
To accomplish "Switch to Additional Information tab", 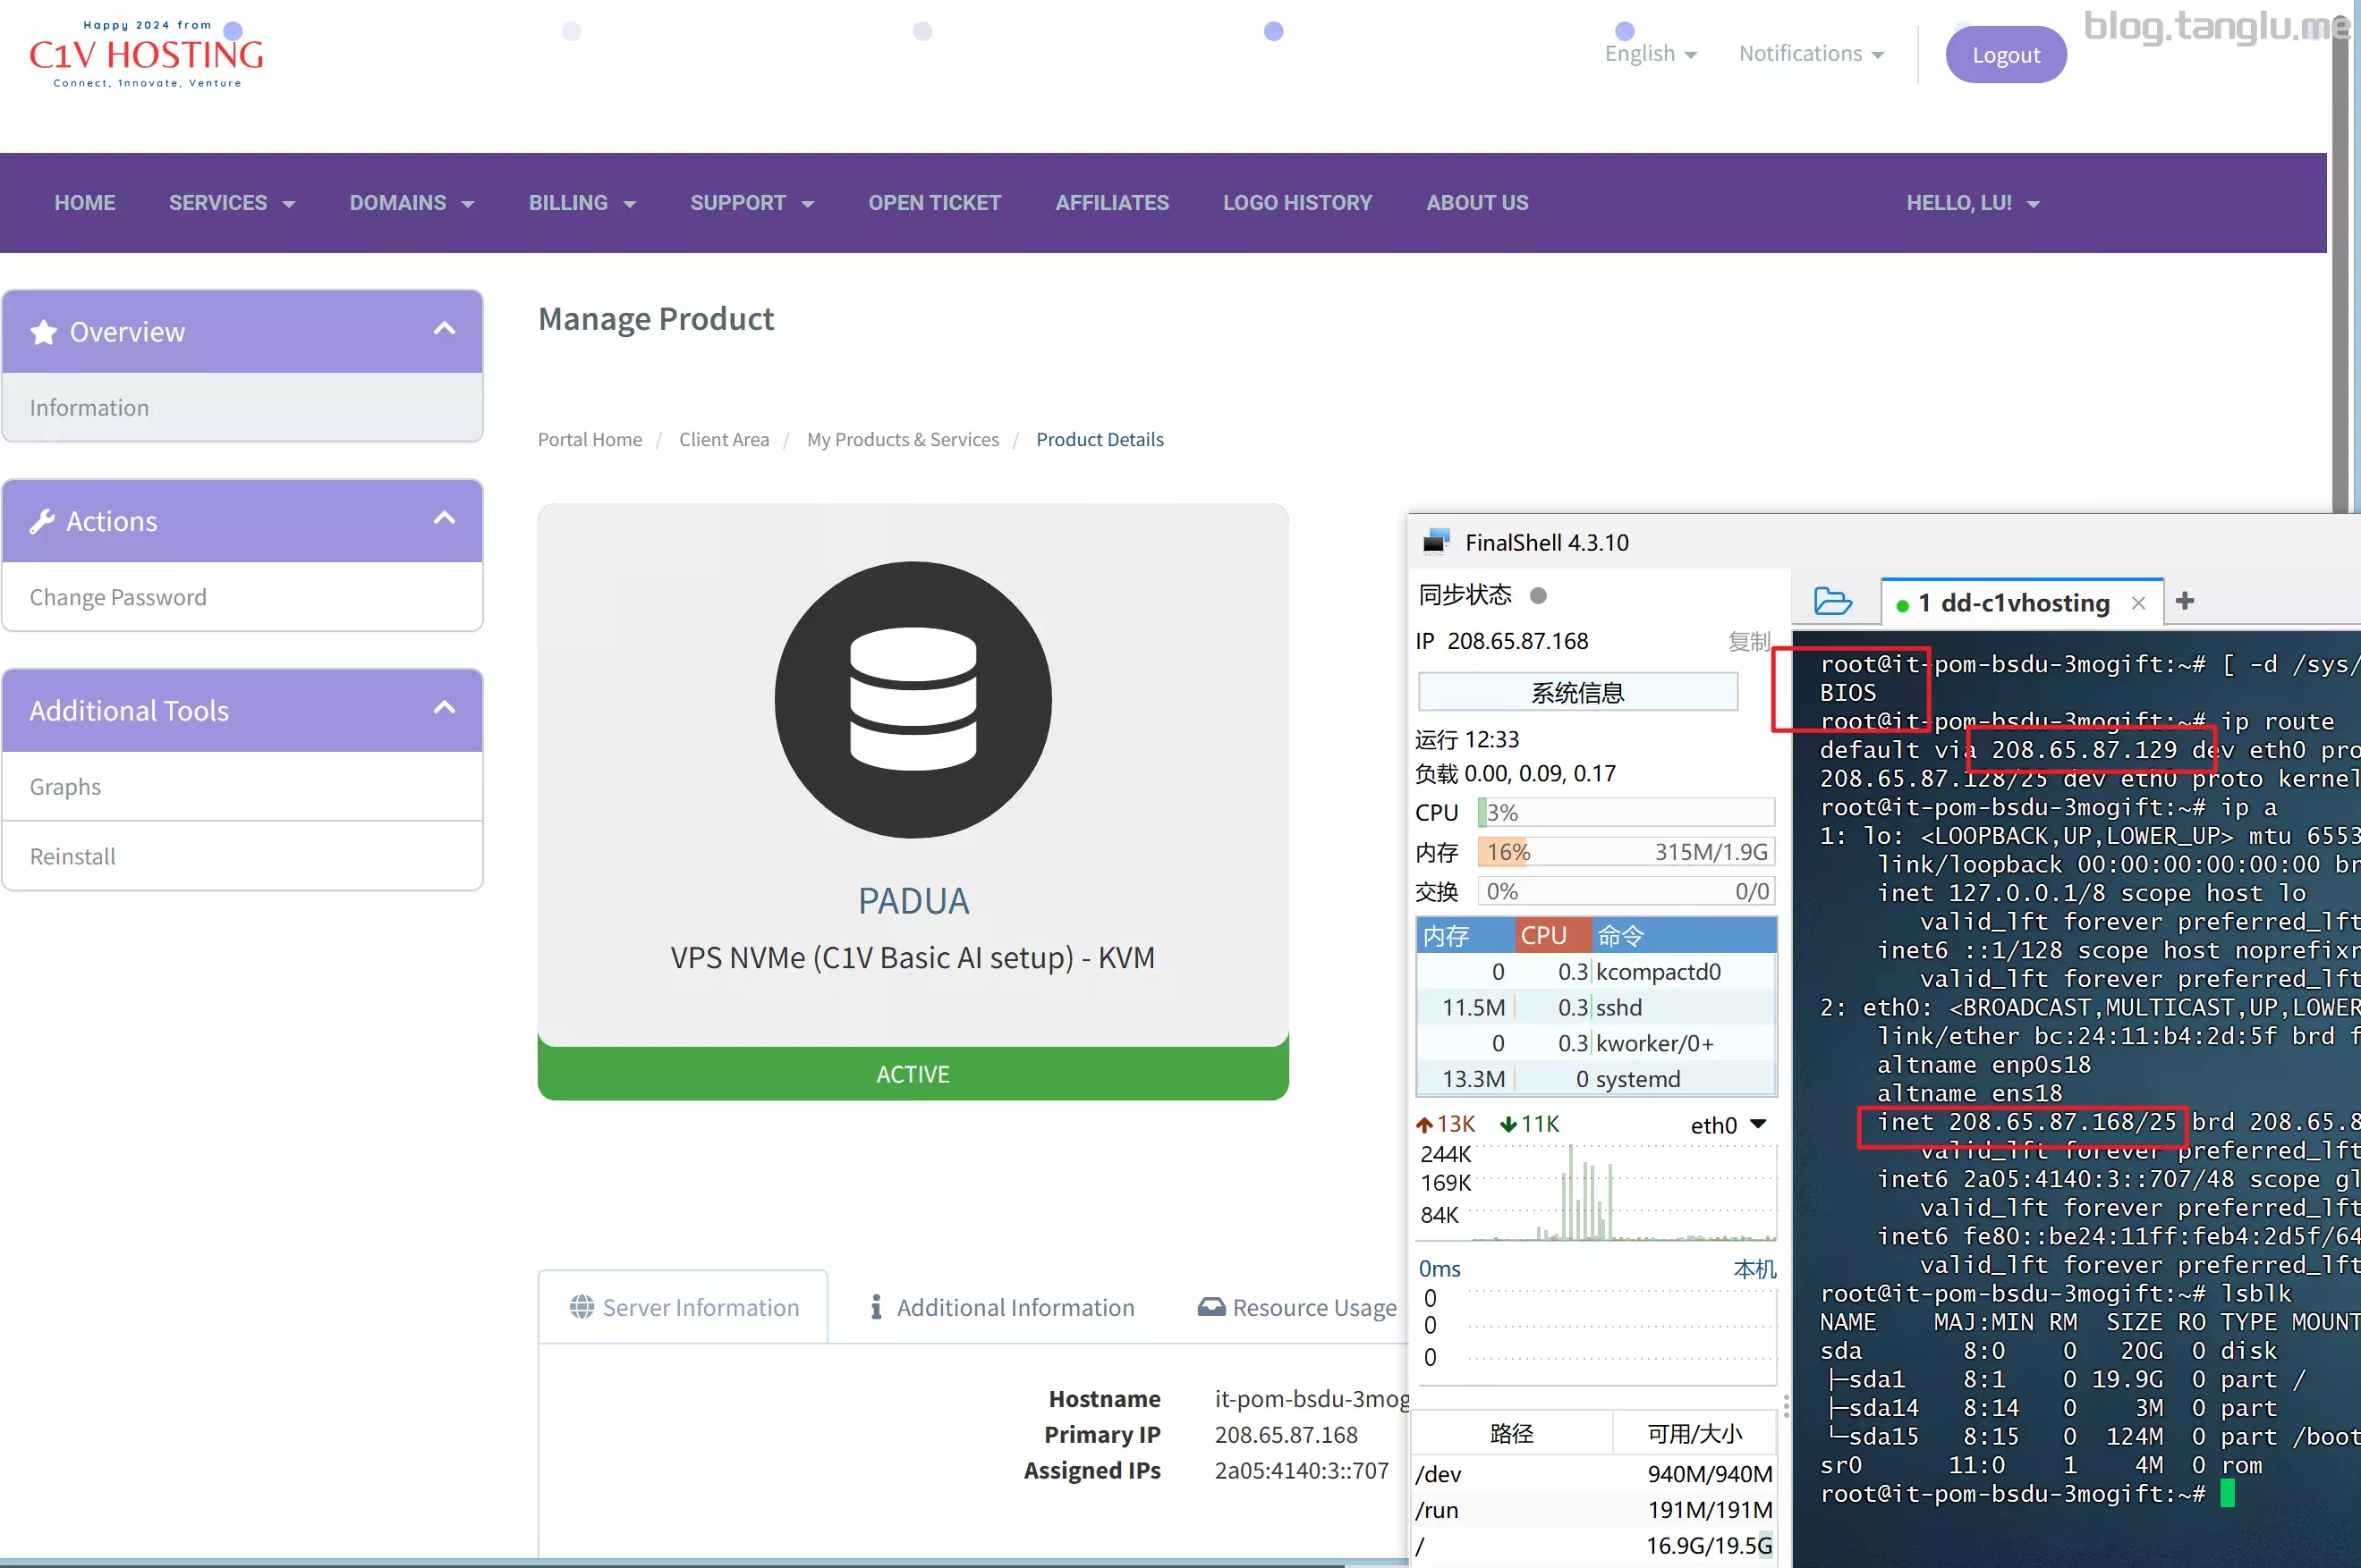I will point(1002,1307).
